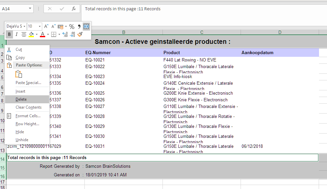327x189 pixels.
Task: Click Cancel X in formula bar
Action: [50, 9]
